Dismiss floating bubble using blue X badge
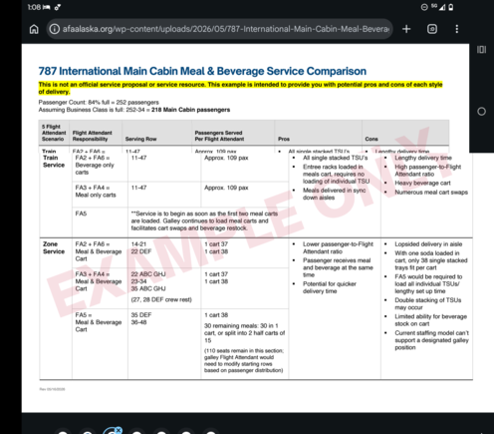The height and width of the screenshot is (434, 494). 119,430
